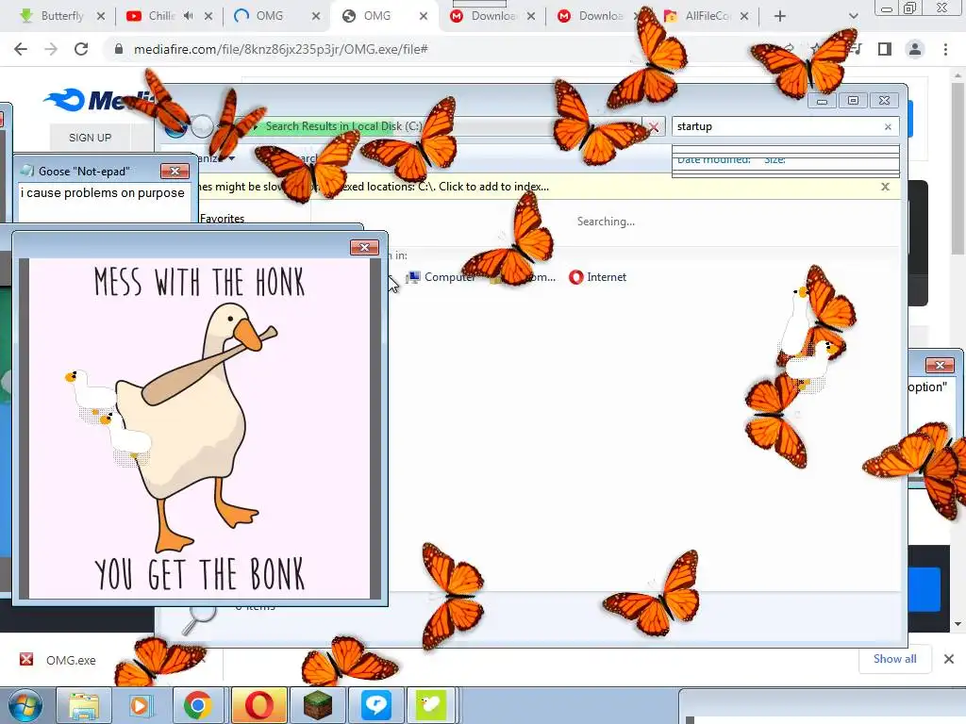Viewport: 966px width, 724px height.
Task: Open the goose app taskbar icon
Action: 431,705
